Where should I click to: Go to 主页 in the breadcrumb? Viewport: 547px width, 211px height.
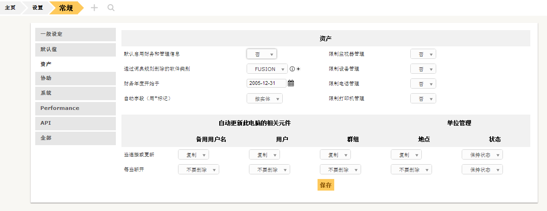click(x=10, y=8)
